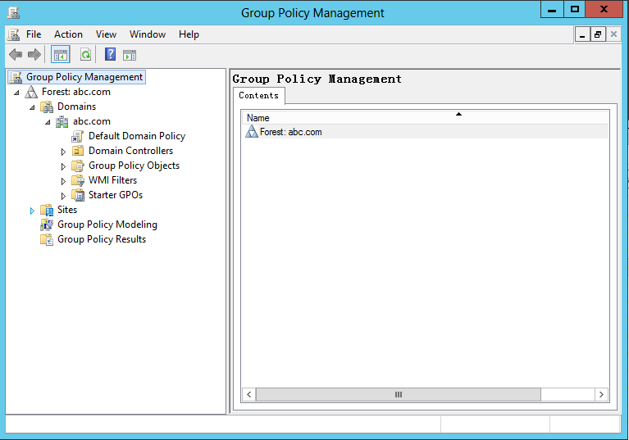Click the application icon in title bar
Viewport: 629px width, 440px height.
pyautogui.click(x=14, y=12)
